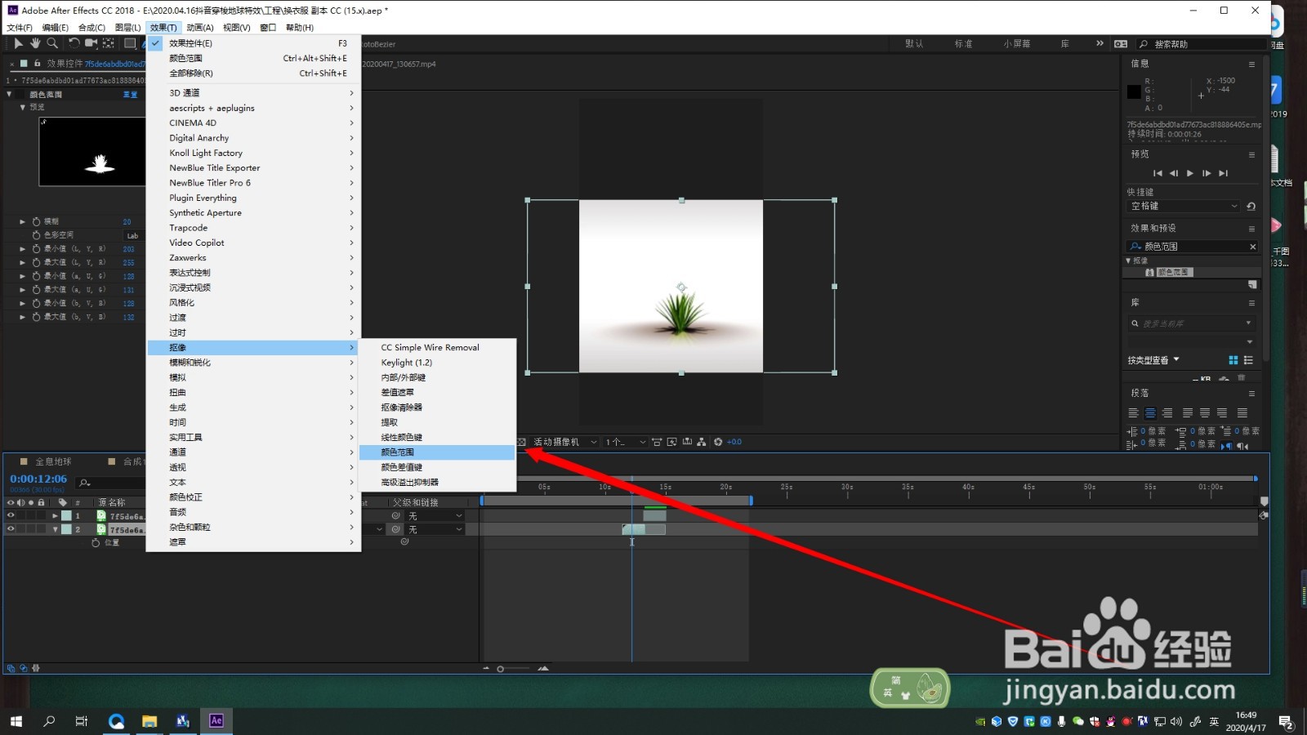Viewport: 1307px width, 735px height.
Task: Collapse the 预览 preview section
Action: click(23, 107)
